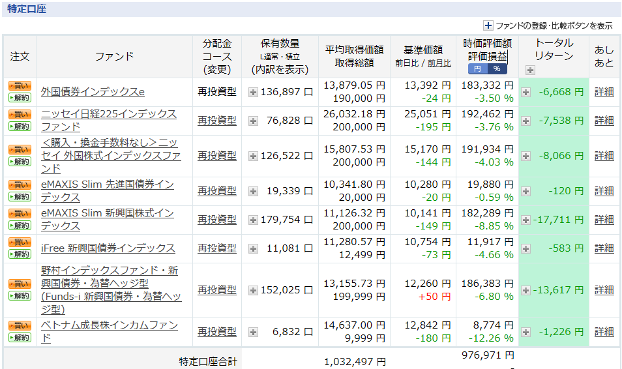
Task: Open 詳細 link for ベトナム成長株インカムファンド
Action: pos(604,331)
